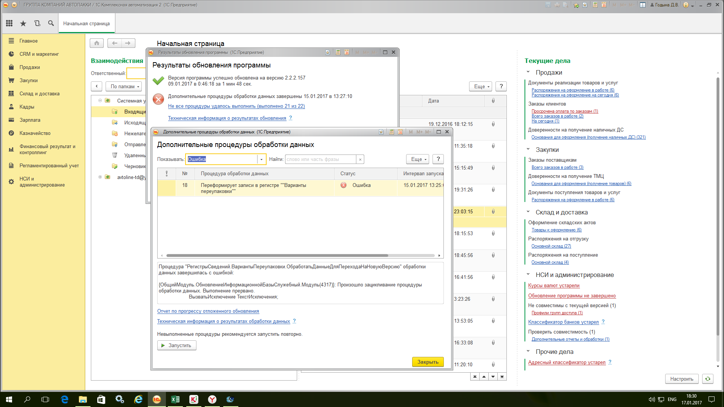Expand the avtoline-td mail account node
The image size is (724, 407).
100,177
